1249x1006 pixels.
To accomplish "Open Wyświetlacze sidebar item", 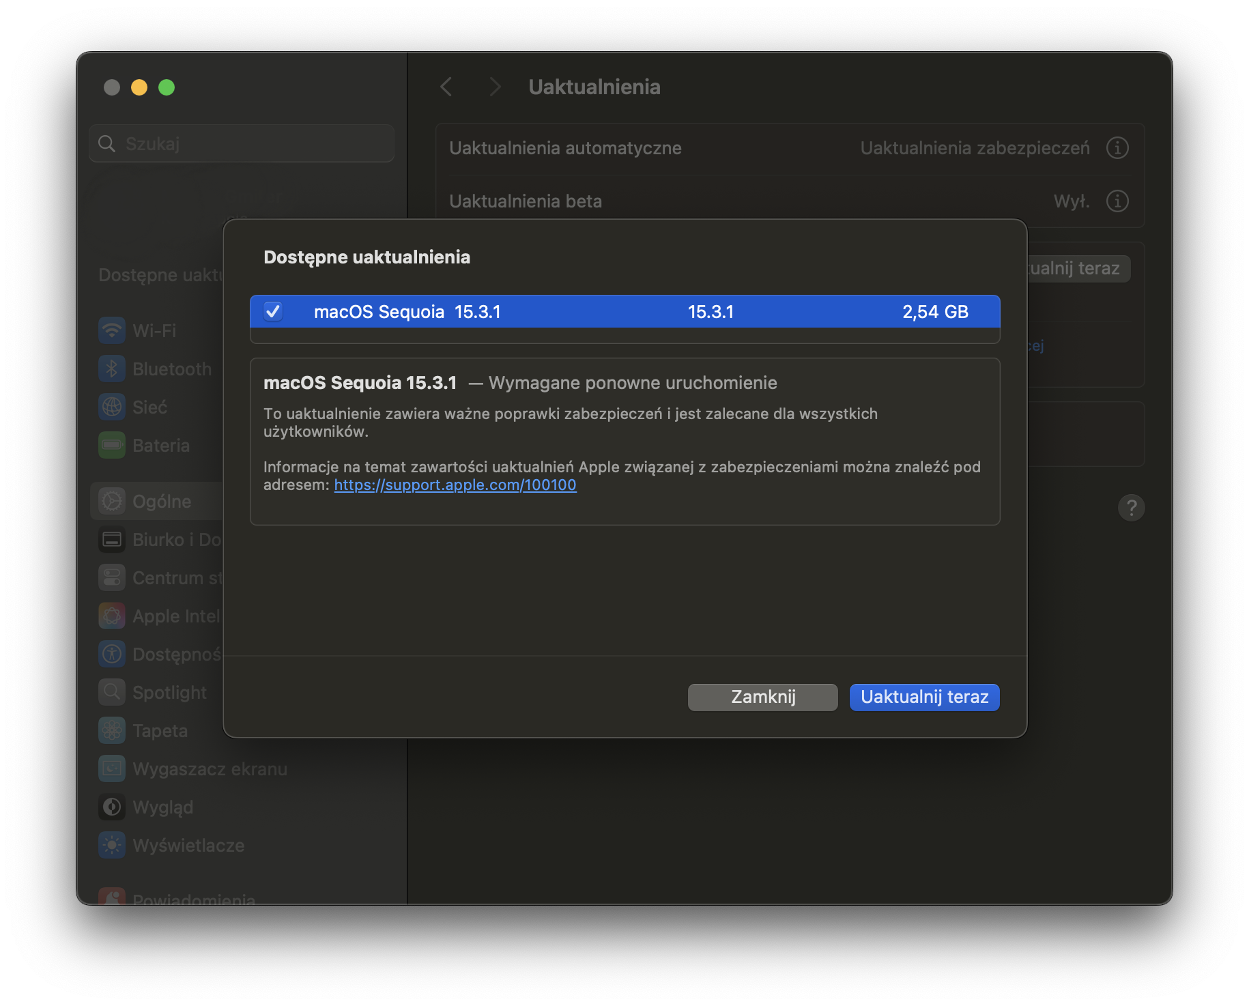I will 242,846.
